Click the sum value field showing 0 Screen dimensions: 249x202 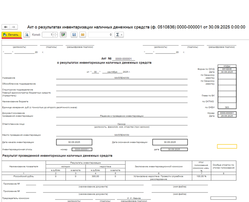(x=100, y=35)
